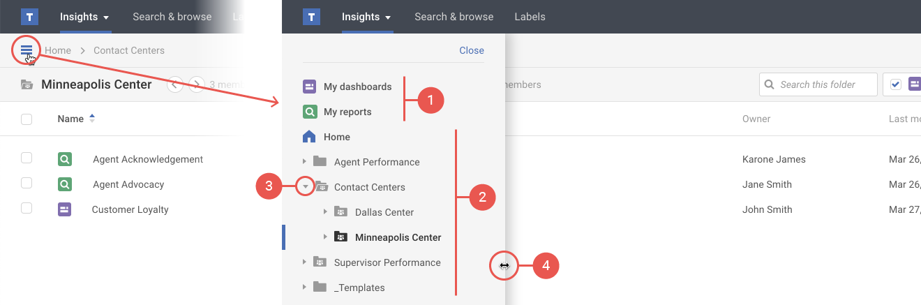
Task: Click the Contact Centers breadcrumb link
Action: point(129,50)
